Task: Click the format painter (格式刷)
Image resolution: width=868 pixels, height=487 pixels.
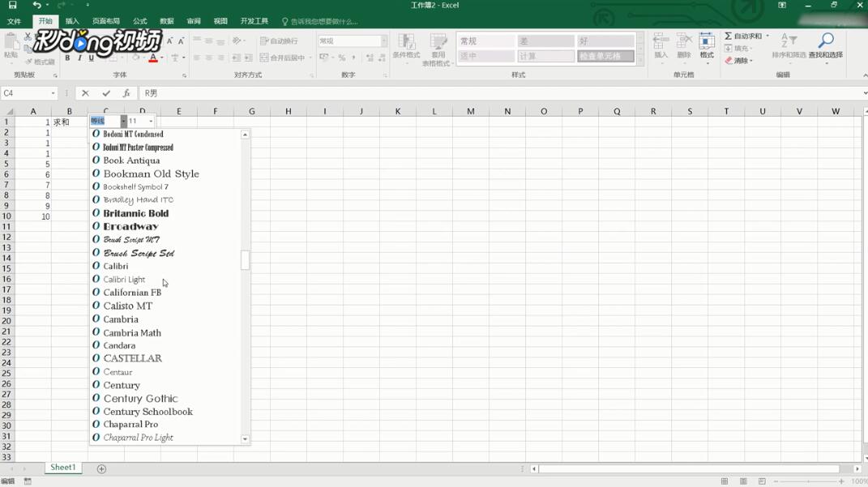Action: click(40, 62)
